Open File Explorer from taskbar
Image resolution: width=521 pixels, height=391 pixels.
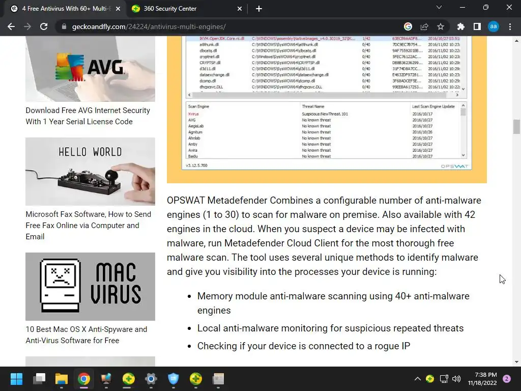[x=62, y=379]
